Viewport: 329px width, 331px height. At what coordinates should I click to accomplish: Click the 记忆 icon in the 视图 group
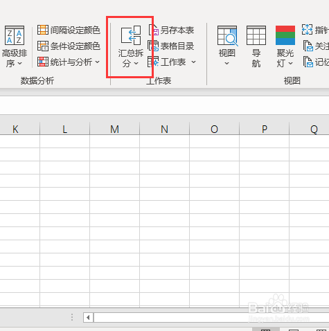pos(308,62)
